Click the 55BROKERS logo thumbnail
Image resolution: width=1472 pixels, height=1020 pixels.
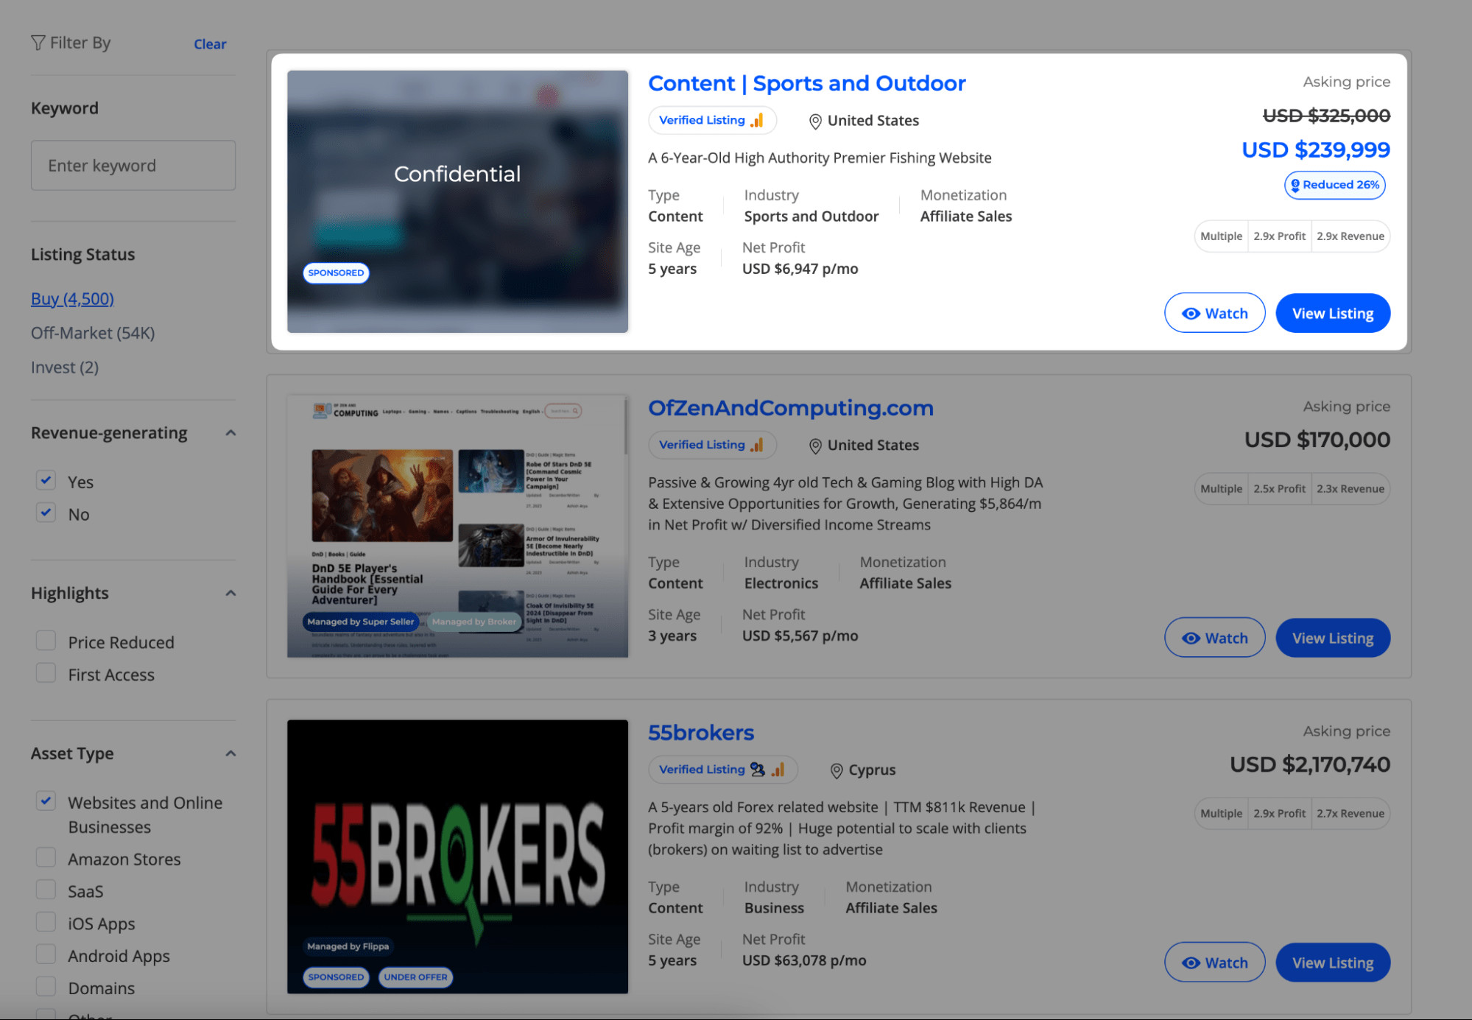457,857
